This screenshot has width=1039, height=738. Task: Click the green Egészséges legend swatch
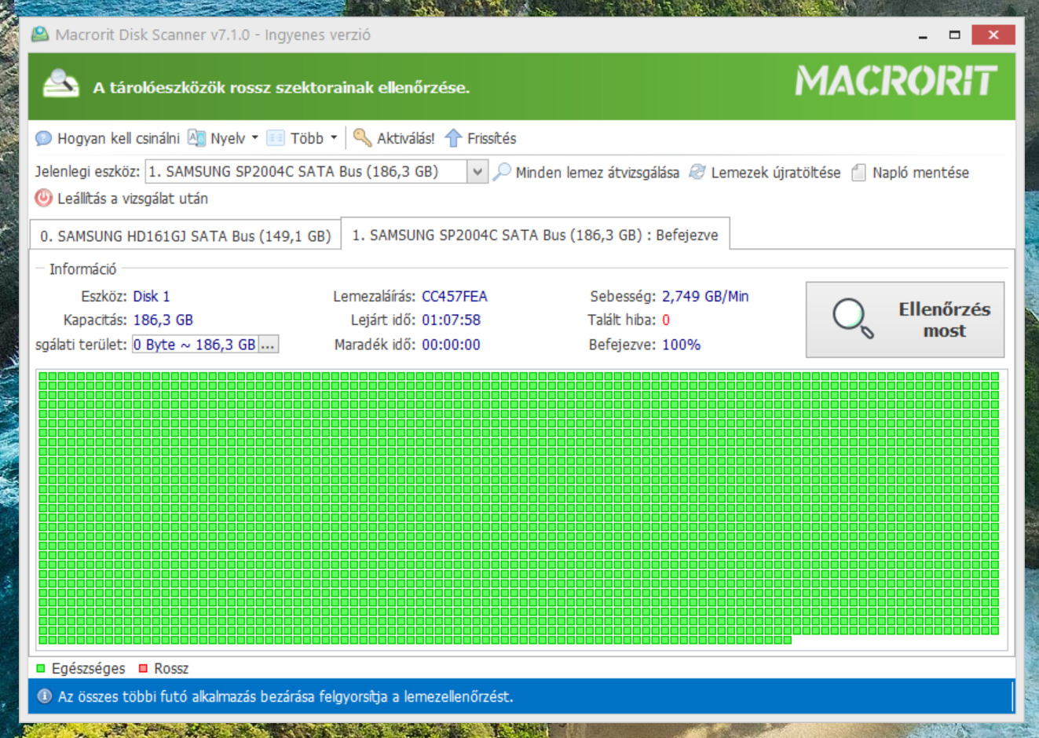41,668
